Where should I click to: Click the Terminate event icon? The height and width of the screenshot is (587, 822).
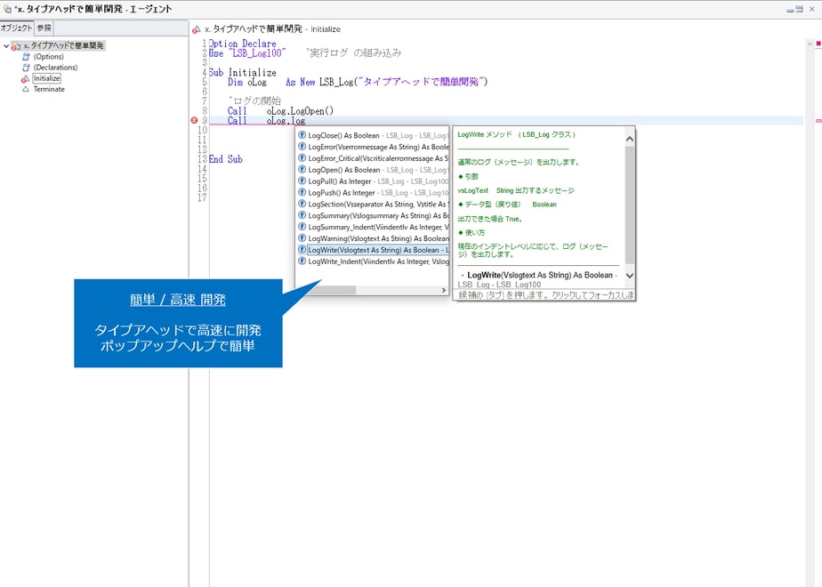point(26,89)
